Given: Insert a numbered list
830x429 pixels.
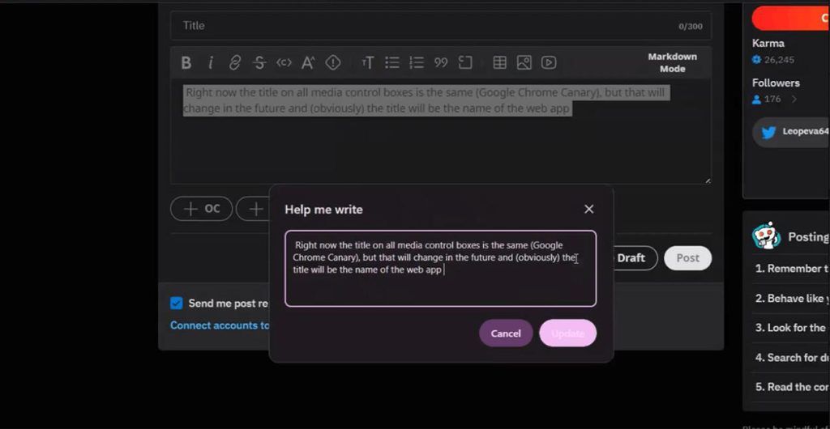Looking at the screenshot, I should coord(417,62).
